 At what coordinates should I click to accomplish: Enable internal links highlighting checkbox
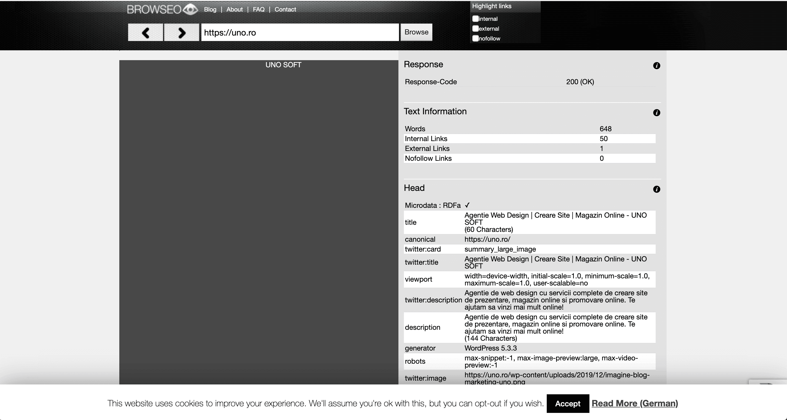[x=475, y=19]
